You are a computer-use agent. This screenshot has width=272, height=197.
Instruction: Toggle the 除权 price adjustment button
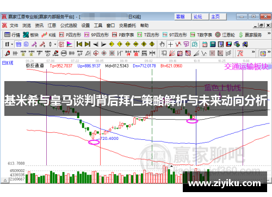61,44
